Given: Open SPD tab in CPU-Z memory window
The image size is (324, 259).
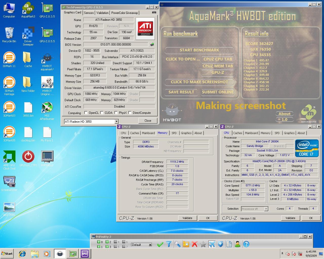Looking at the screenshot, I should click(174, 133).
